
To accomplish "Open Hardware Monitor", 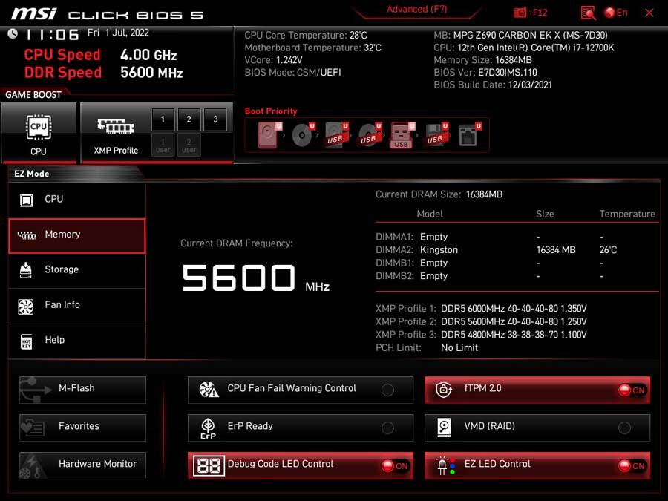I will [82, 465].
